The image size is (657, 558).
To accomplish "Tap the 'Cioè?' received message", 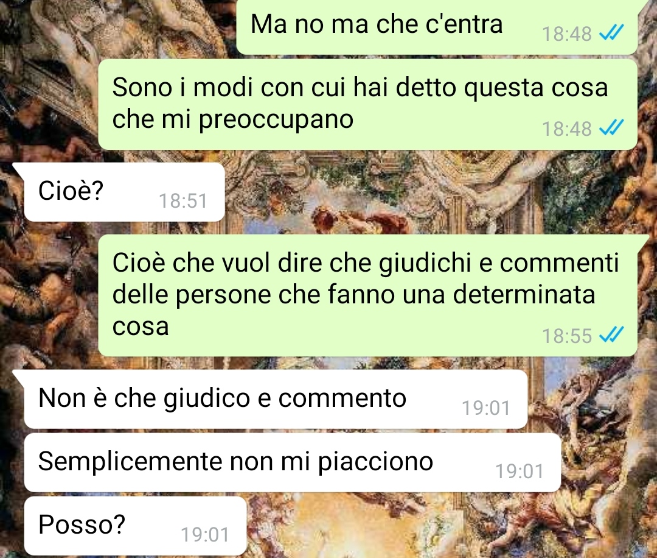I will click(x=125, y=192).
